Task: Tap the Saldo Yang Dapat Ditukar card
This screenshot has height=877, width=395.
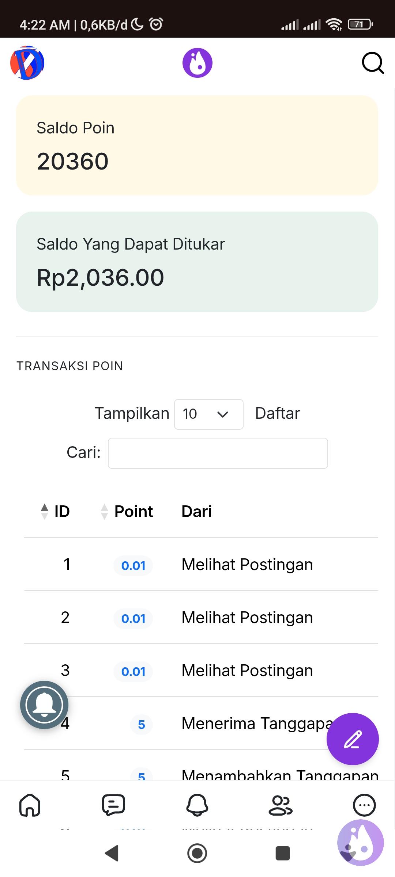Action: click(197, 262)
